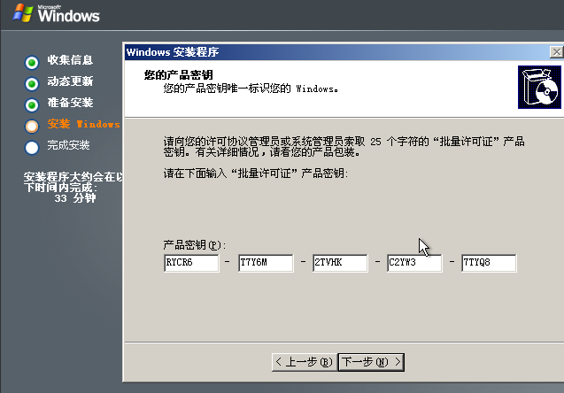The image size is (564, 393).
Task: Click the 产品密钥(P) field label
Action: pos(195,243)
